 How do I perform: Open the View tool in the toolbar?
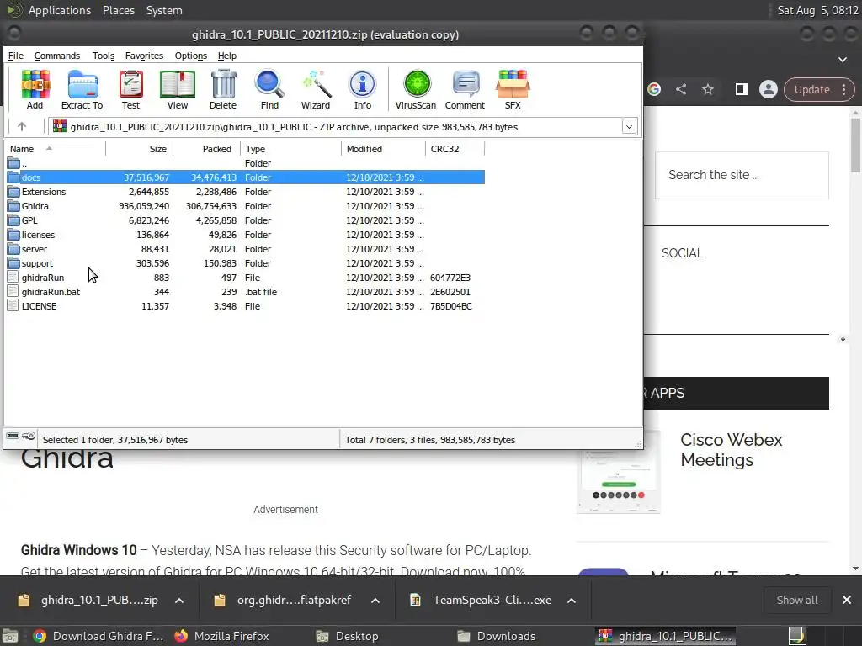pyautogui.click(x=177, y=89)
